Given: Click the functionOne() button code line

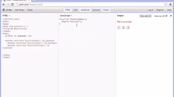Looking at the screenshot, I should point(30,41).
